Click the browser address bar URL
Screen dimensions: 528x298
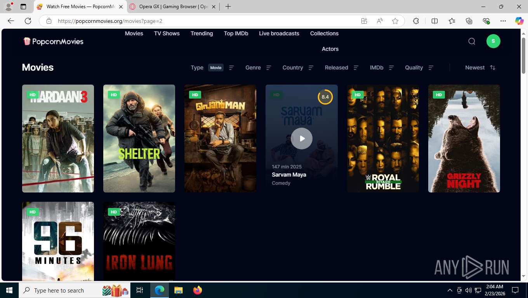coord(110,21)
